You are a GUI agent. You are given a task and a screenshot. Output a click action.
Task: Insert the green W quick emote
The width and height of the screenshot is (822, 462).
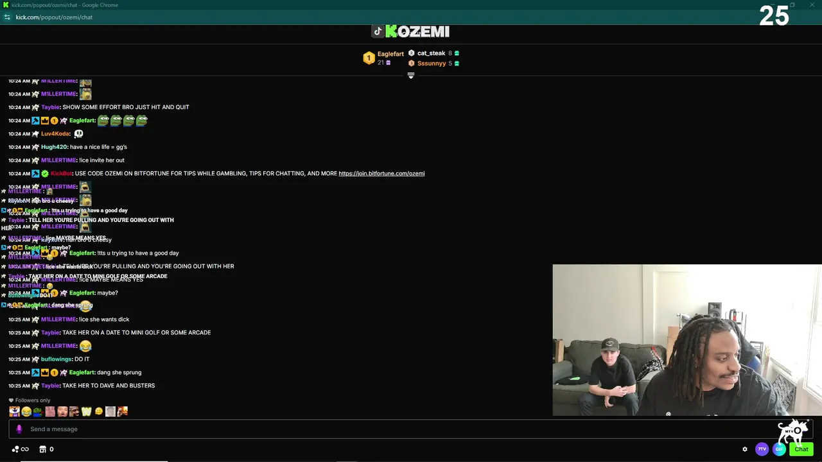pos(86,411)
